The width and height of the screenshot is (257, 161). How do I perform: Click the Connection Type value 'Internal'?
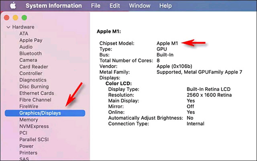point(196,124)
